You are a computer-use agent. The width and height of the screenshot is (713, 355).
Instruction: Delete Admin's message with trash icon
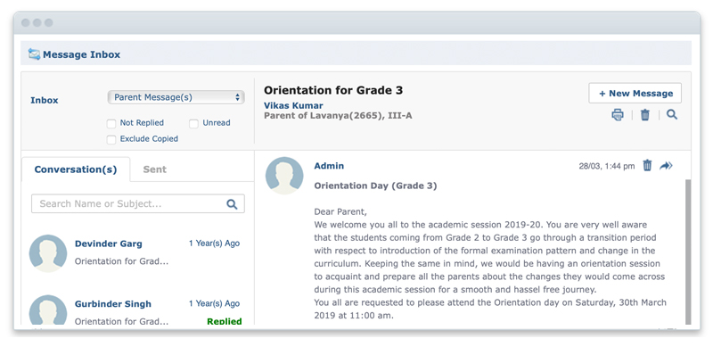coord(647,166)
